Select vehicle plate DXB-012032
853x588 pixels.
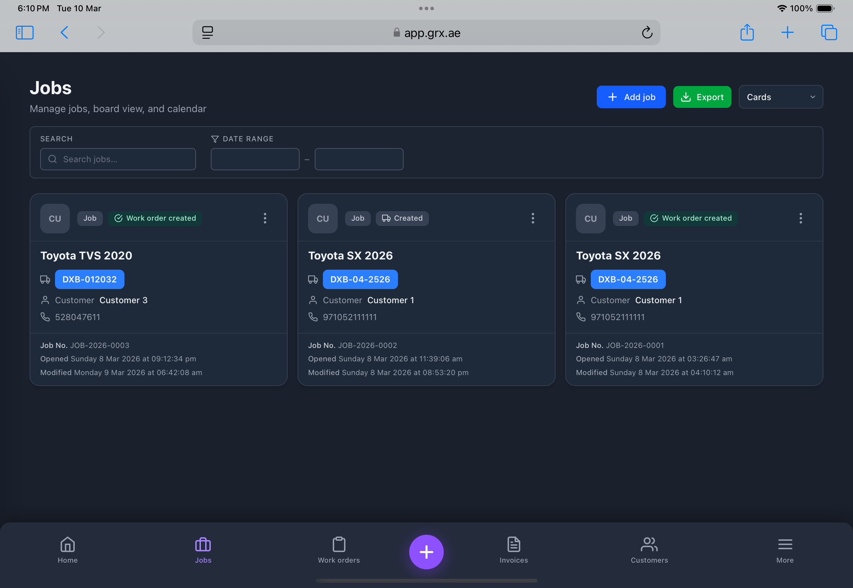tap(89, 279)
